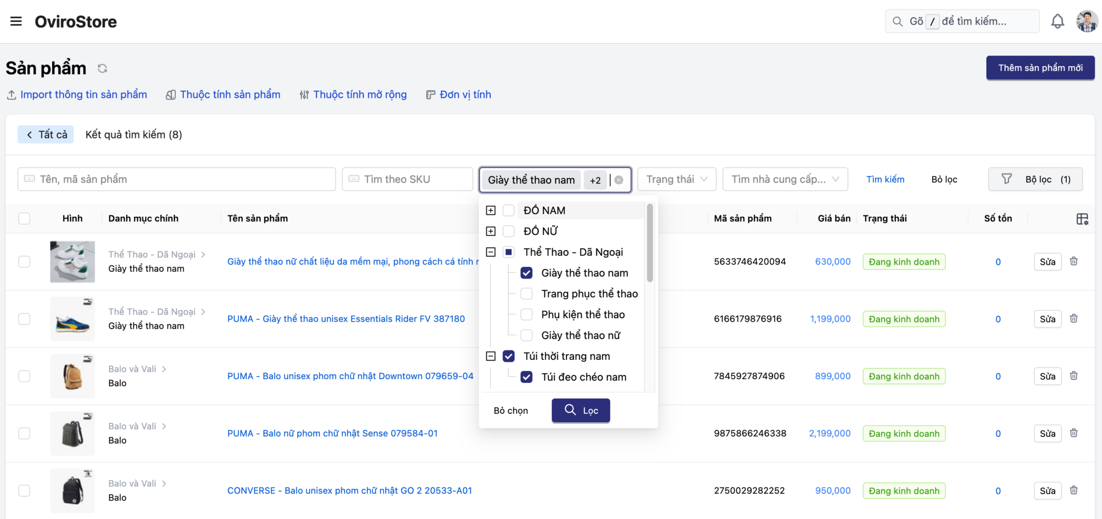The height and width of the screenshot is (519, 1102).
Task: Collapse the Thể Thao - Dã Ngoại node
Action: point(490,252)
